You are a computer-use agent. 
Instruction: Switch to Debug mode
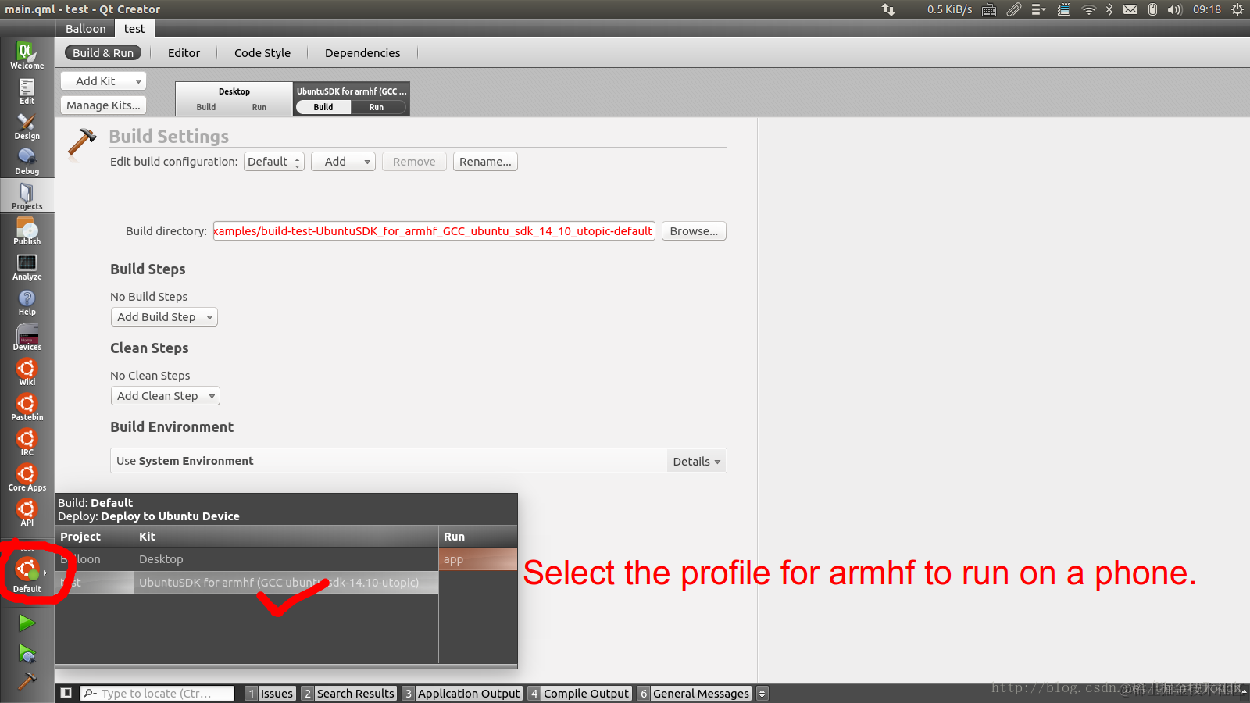tap(27, 161)
